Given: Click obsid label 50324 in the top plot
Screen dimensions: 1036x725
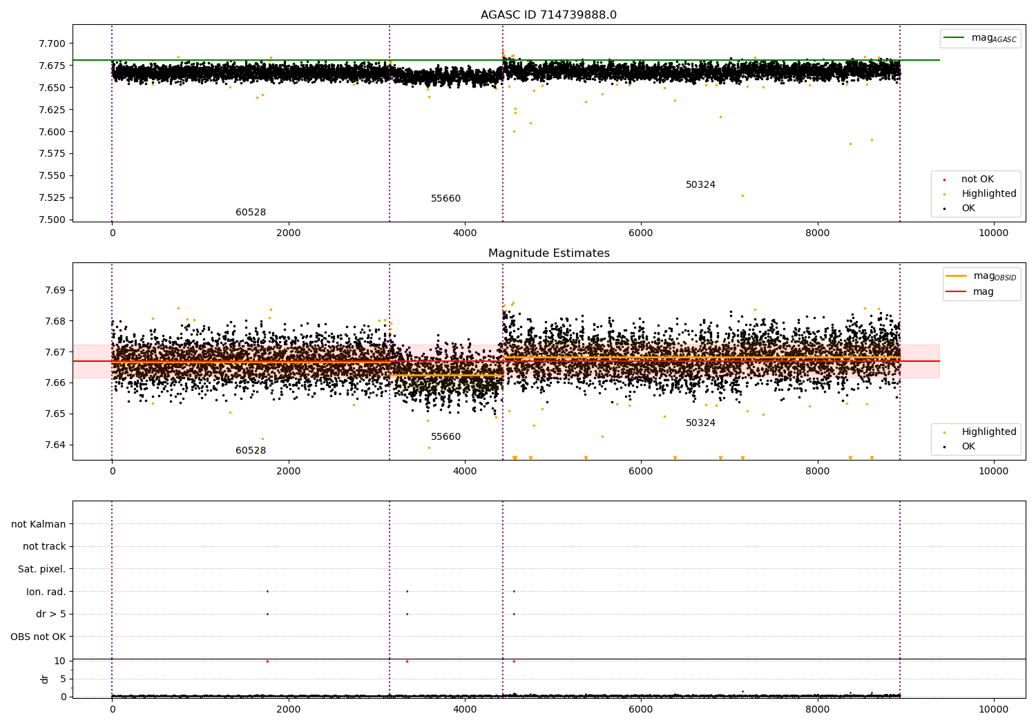Looking at the screenshot, I should [x=700, y=185].
